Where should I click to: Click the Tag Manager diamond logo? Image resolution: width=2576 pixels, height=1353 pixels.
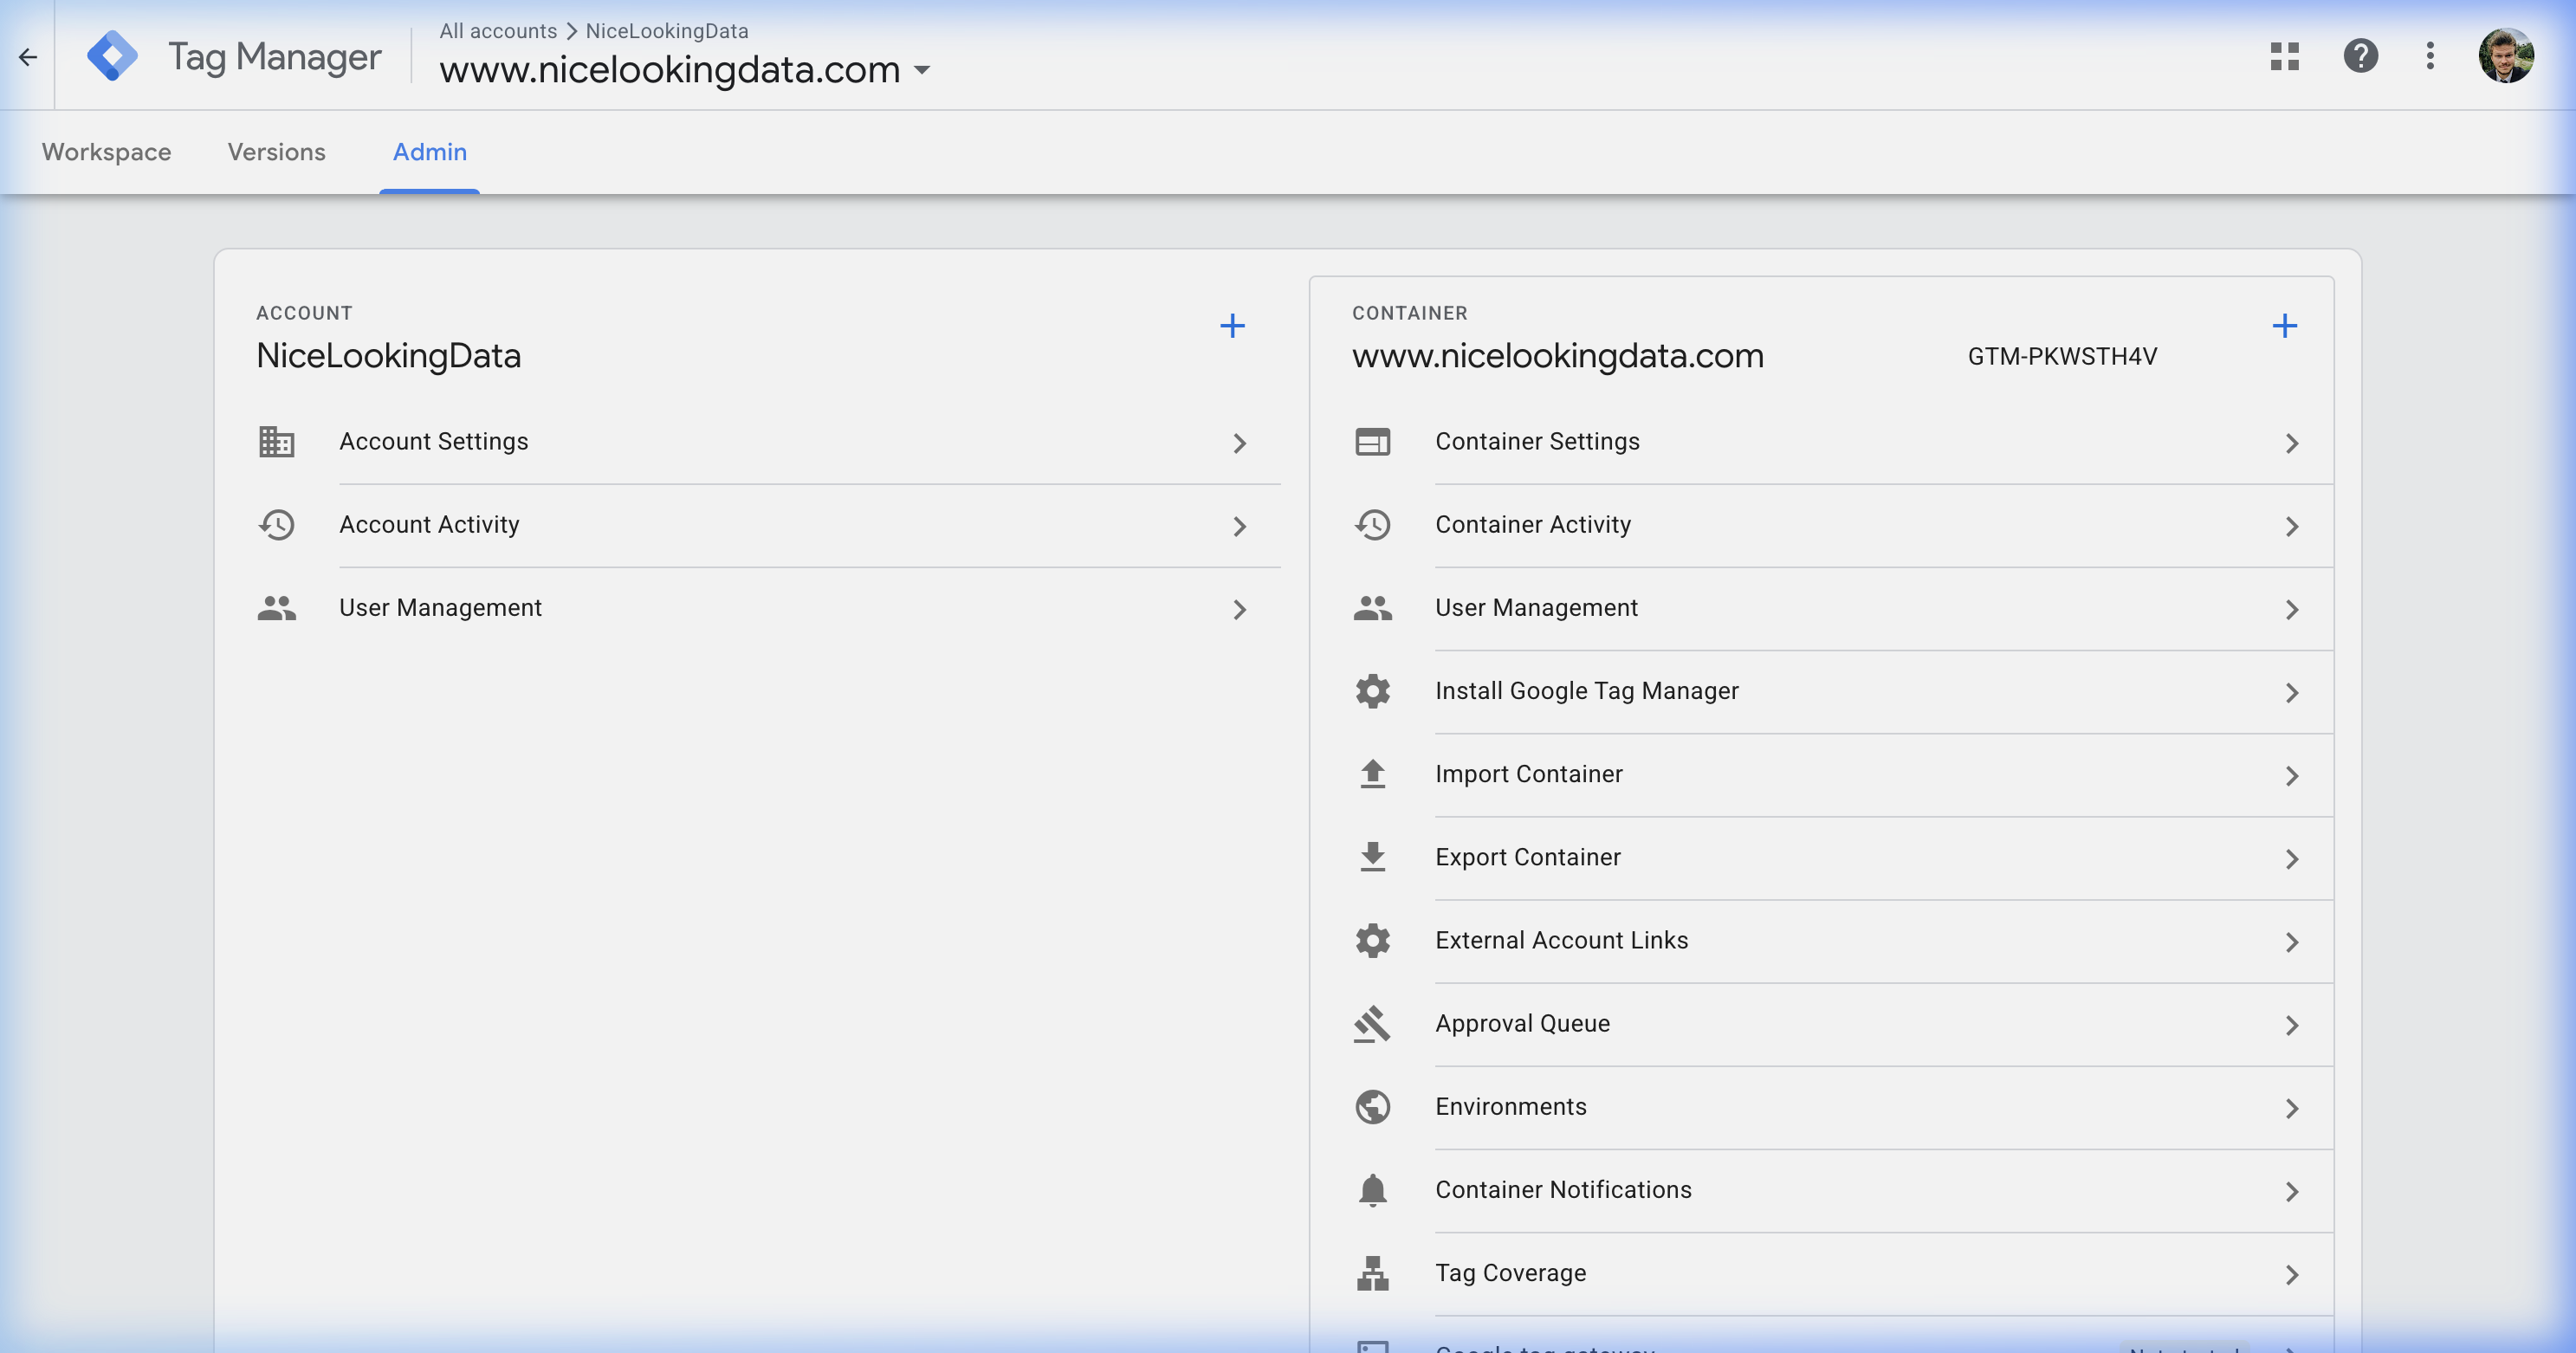[x=113, y=55]
